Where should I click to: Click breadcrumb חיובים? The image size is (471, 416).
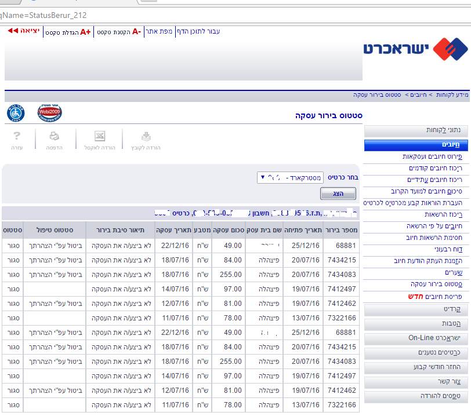click(x=418, y=95)
